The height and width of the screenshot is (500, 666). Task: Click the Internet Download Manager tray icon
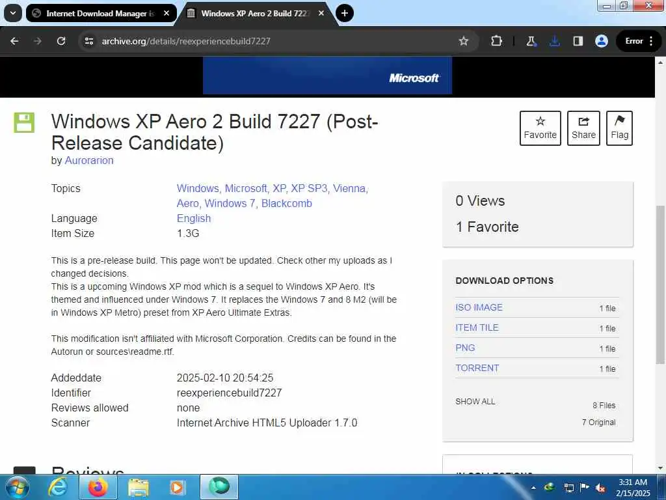(x=550, y=487)
